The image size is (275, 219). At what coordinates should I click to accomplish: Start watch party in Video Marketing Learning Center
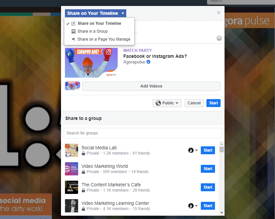(208, 206)
